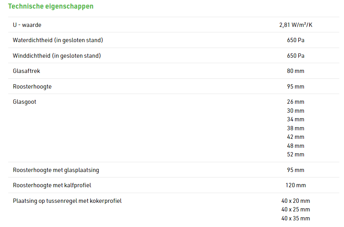344x227 pixels.
Task: Click "Roosterhoogte met glasplaatsing" label
Action: [x=56, y=170]
